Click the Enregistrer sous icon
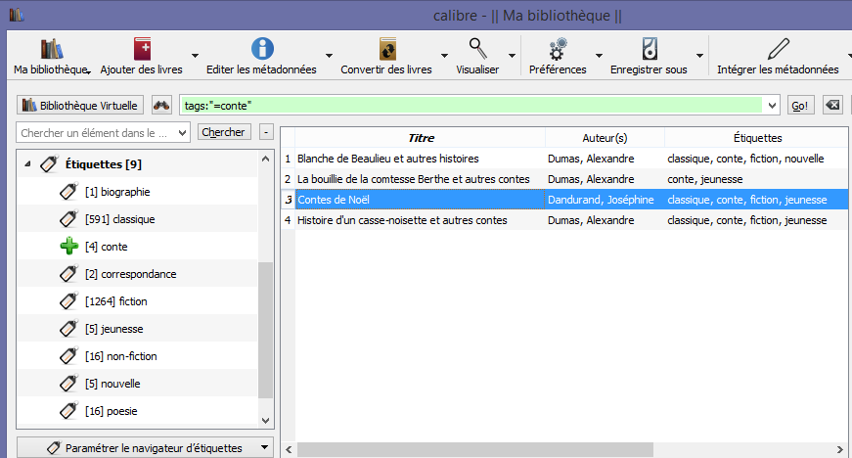This screenshot has height=458, width=852. click(x=649, y=48)
